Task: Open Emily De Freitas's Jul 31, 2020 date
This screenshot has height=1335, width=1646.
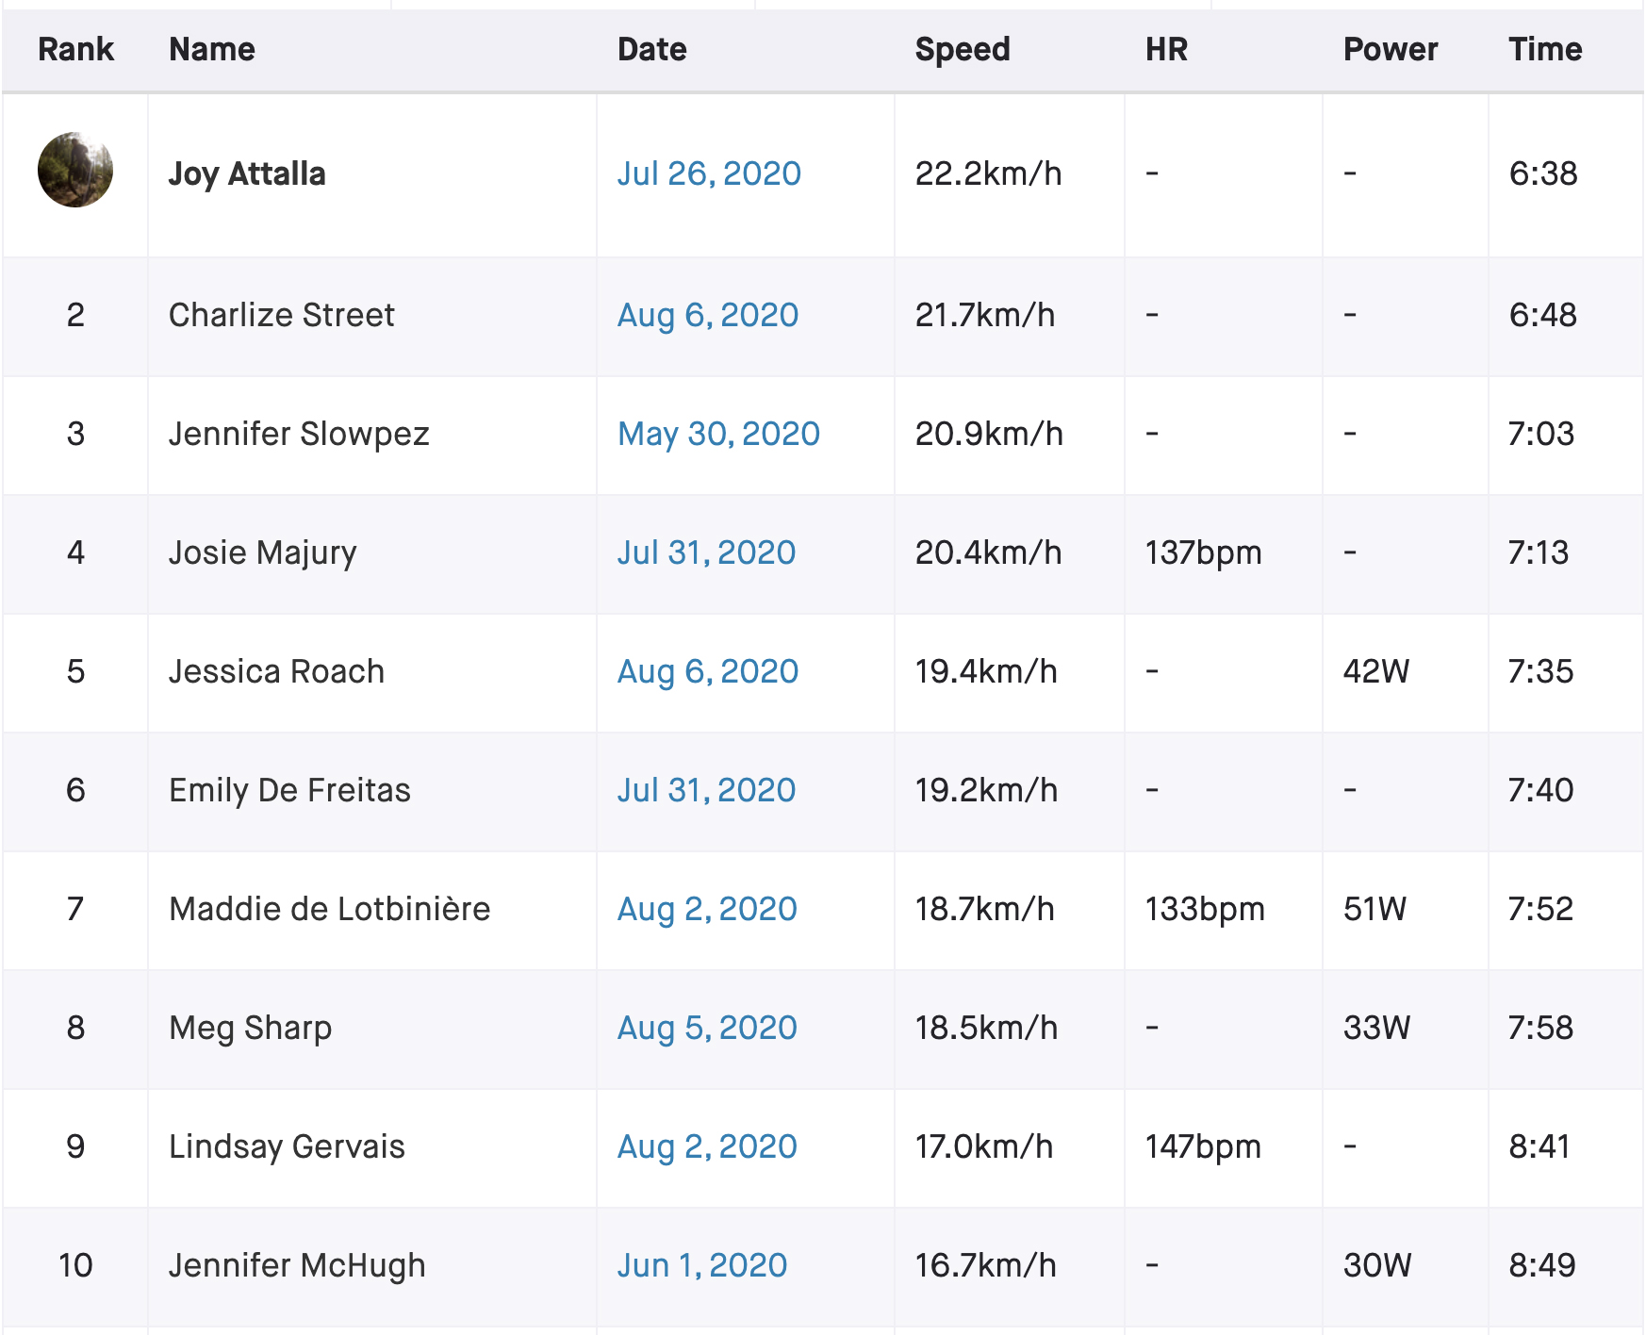Action: point(706,790)
